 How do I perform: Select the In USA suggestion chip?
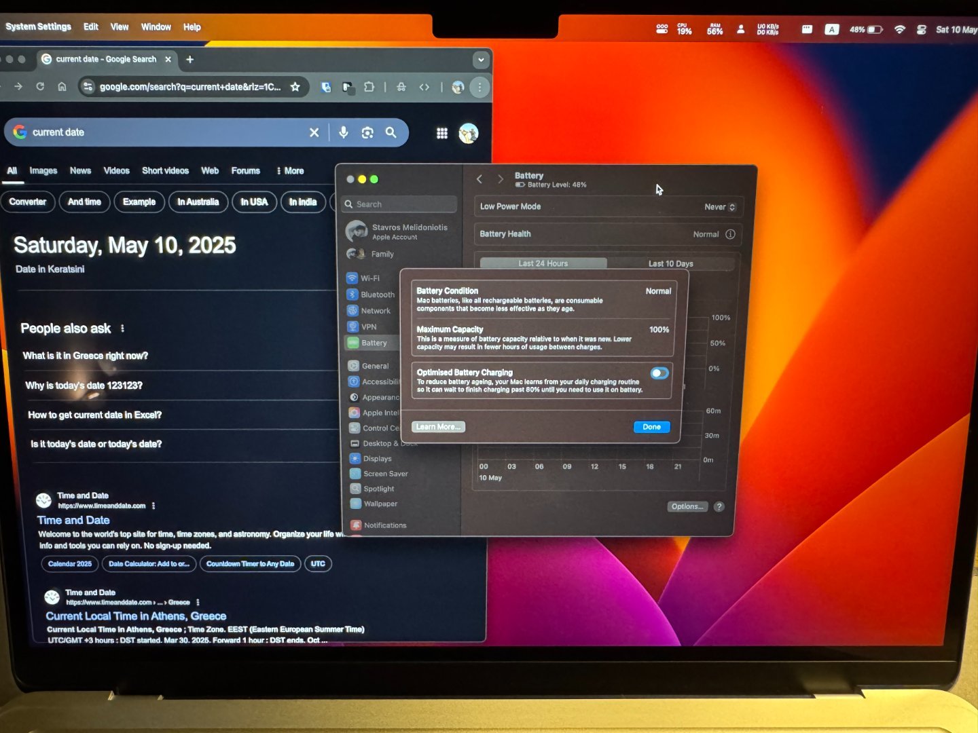coord(254,202)
